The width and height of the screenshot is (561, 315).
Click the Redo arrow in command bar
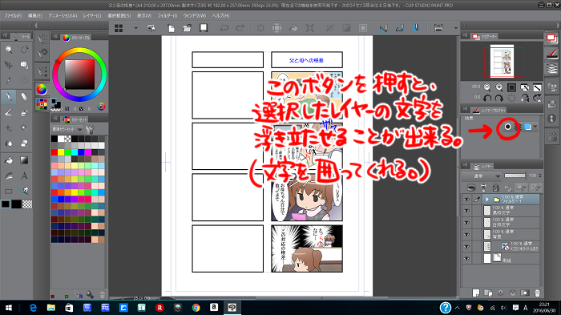(240, 28)
